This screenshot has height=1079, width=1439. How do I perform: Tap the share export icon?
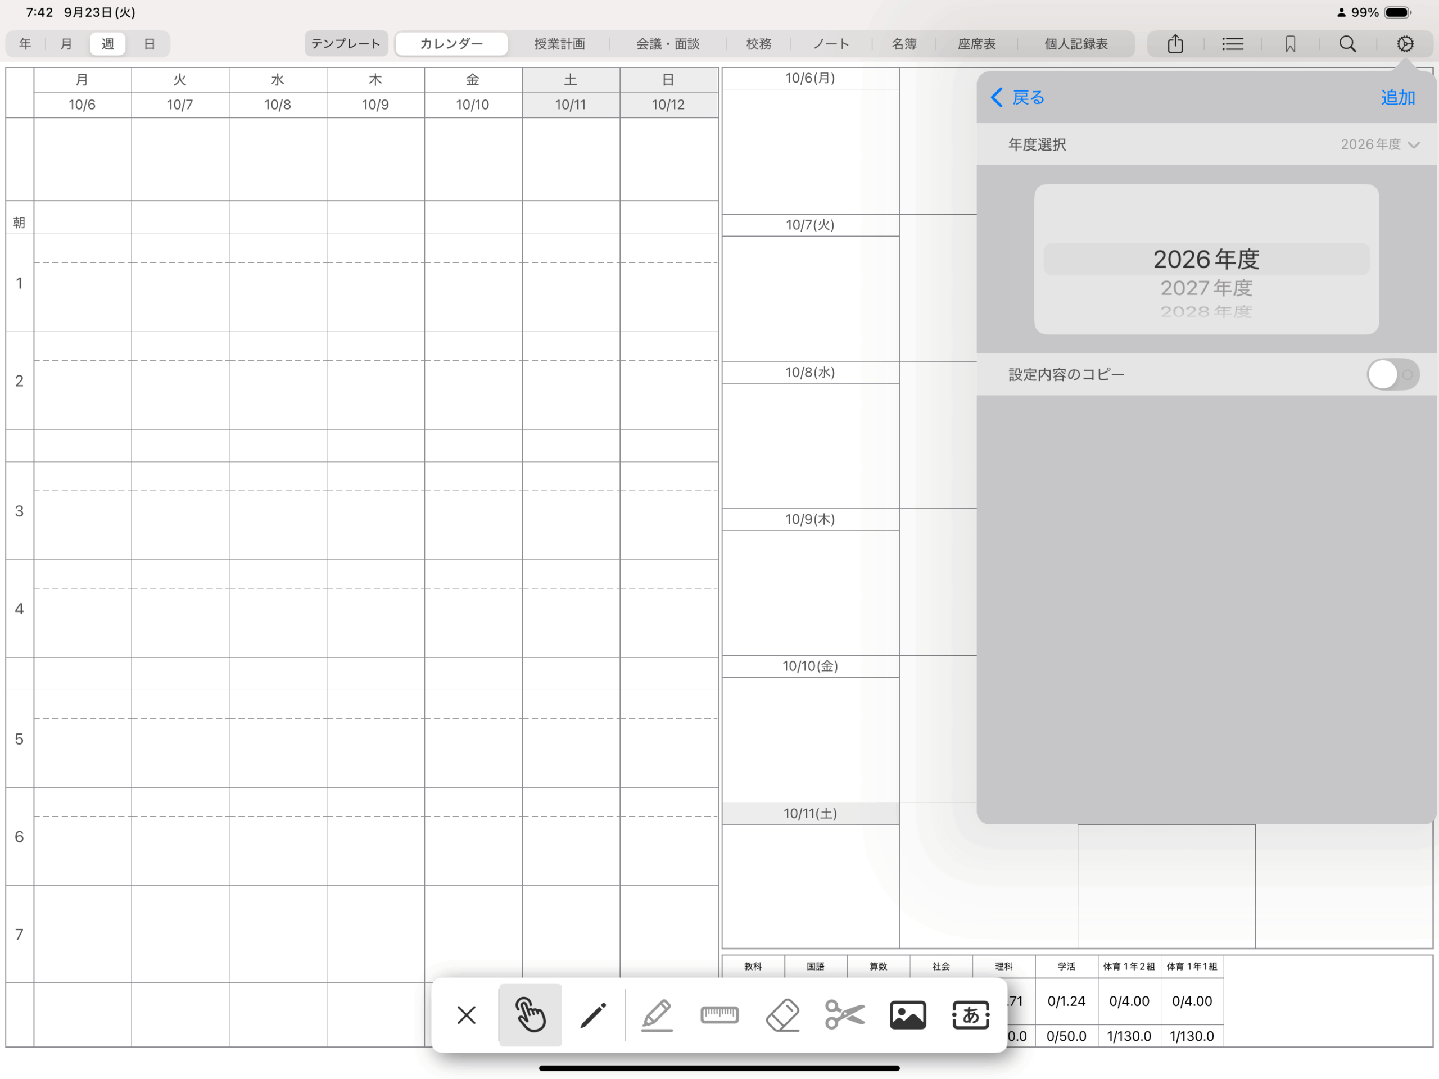1175,44
